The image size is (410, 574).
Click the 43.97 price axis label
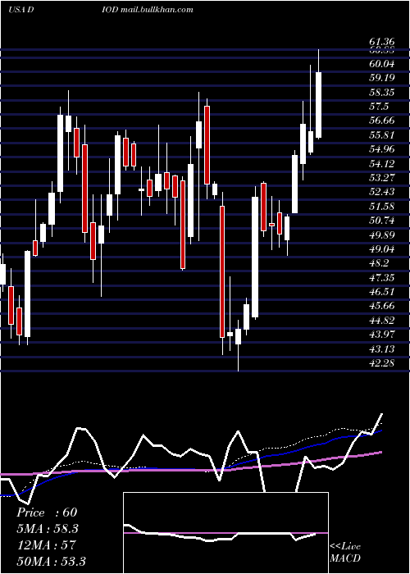[x=381, y=335]
